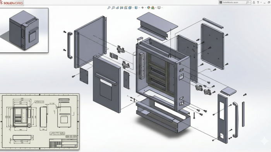Click the Apply Scene icon
The height and width of the screenshot is (152, 271).
click(x=153, y=8)
